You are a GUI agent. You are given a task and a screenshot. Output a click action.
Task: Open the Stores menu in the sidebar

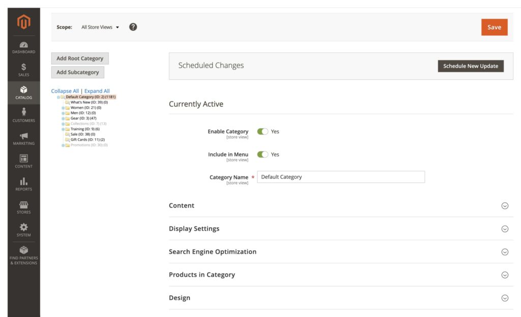(23, 207)
